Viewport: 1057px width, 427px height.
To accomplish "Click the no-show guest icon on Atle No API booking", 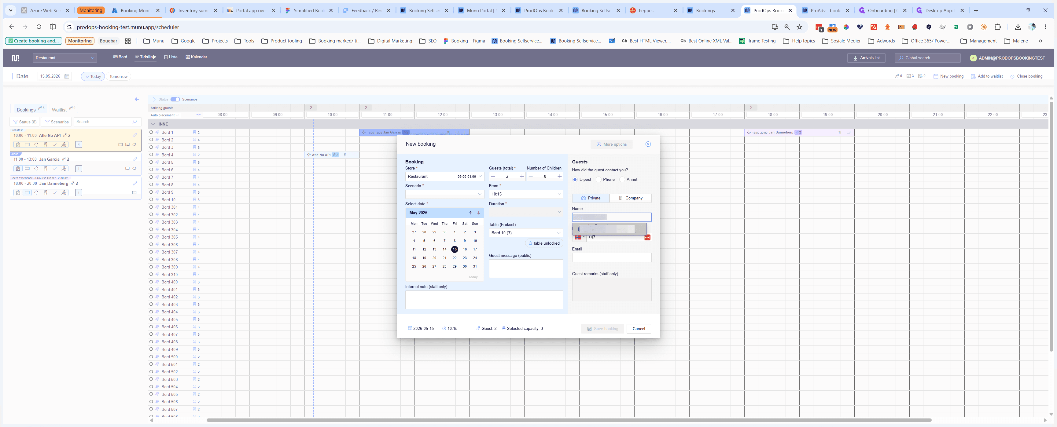I will [x=64, y=144].
